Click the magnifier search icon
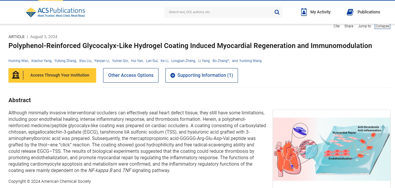Screen dimensions: 395x188 [x=277, y=12]
